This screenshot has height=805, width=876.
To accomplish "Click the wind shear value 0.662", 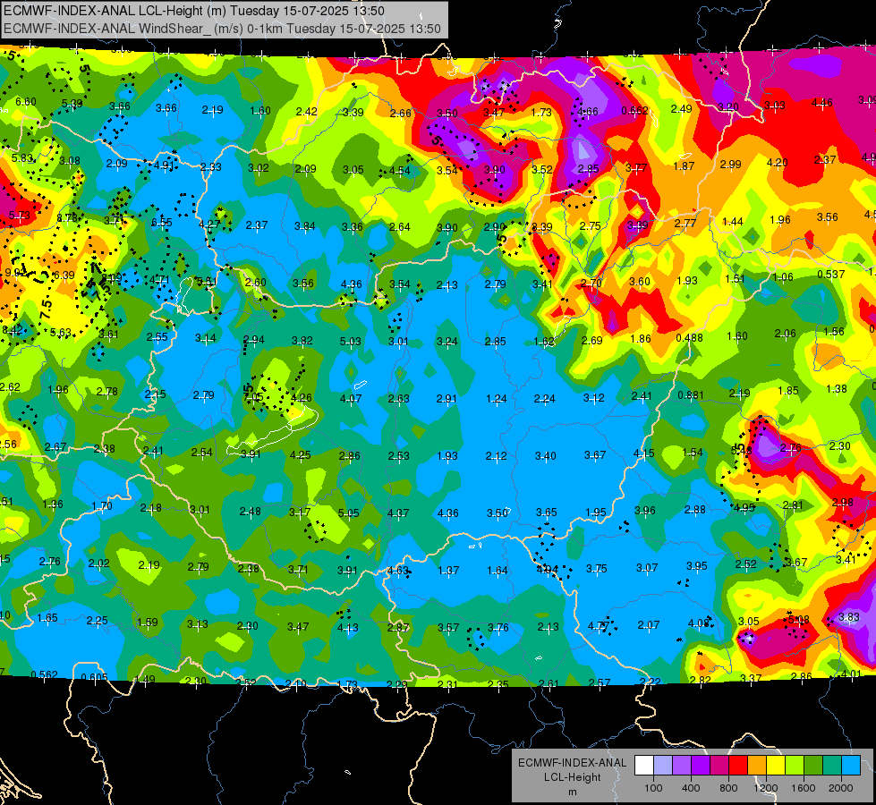I will 634,111.
